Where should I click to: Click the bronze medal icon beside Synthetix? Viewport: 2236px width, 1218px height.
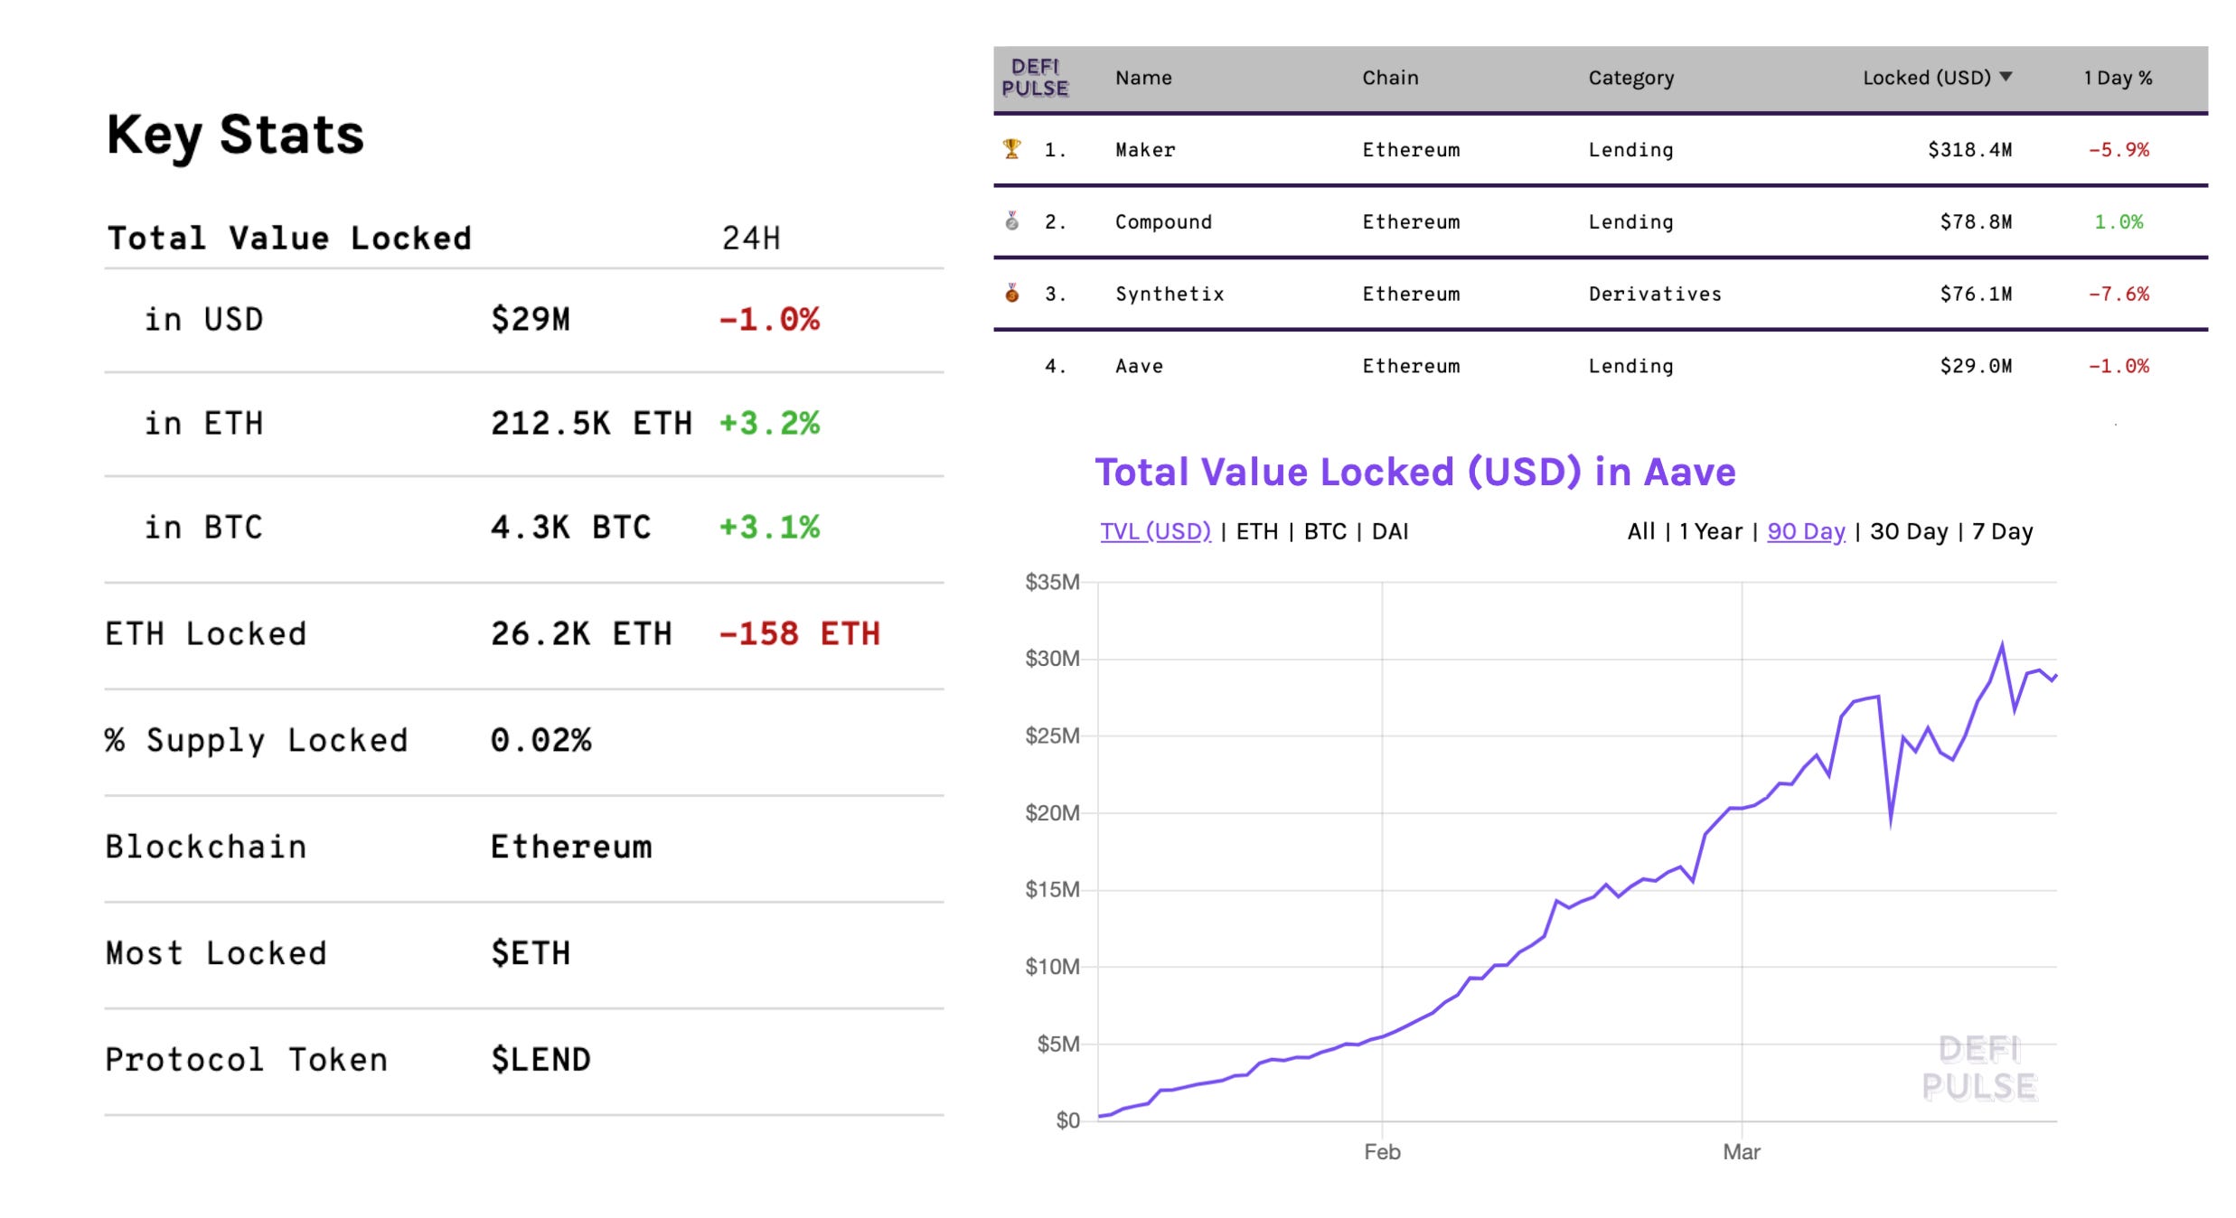pyautogui.click(x=1011, y=293)
